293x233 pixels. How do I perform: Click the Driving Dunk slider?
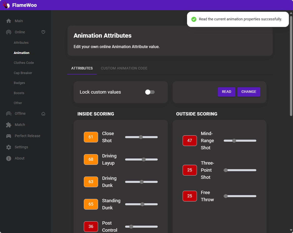pos(141,182)
